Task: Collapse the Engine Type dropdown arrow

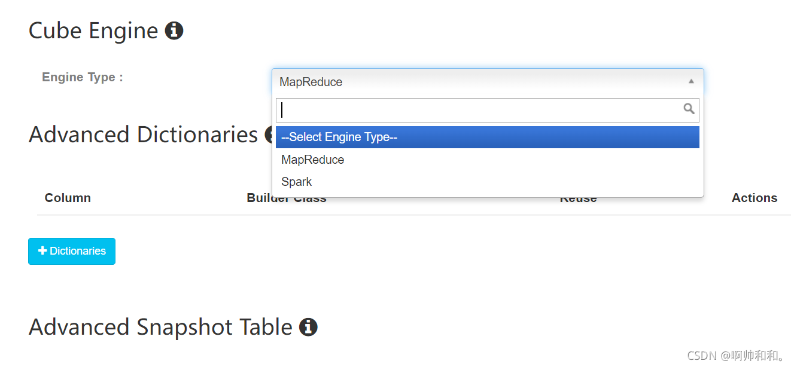Action: coord(691,81)
